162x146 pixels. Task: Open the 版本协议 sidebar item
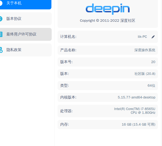26,19
